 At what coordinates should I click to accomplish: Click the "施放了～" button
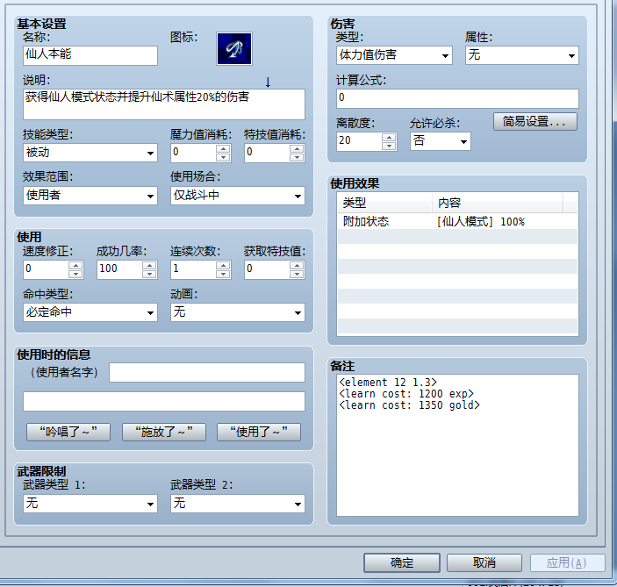coord(164,432)
